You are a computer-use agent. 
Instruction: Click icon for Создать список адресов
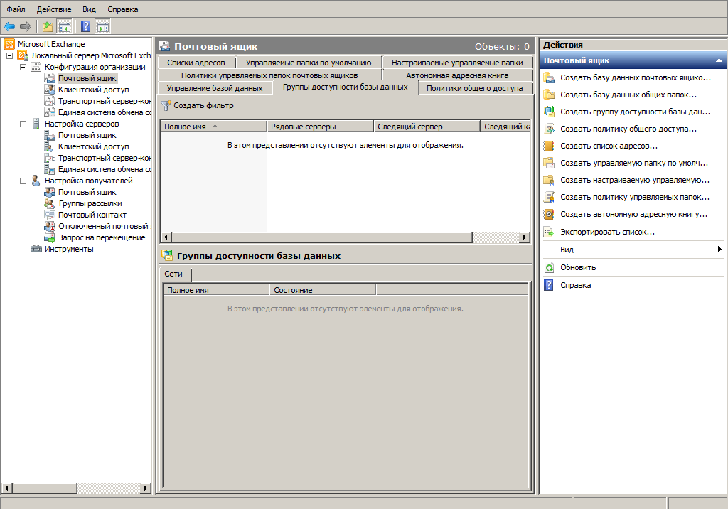[550, 146]
